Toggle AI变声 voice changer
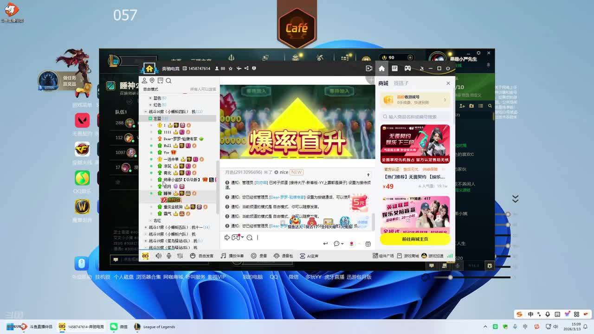 [309, 256]
